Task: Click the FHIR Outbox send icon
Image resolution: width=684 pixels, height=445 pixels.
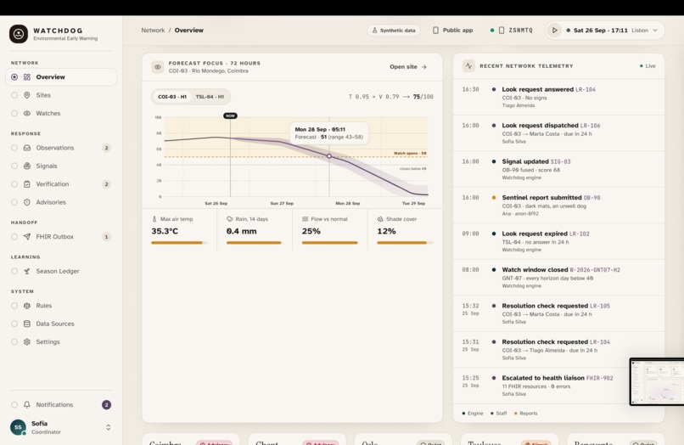Action: tap(27, 237)
